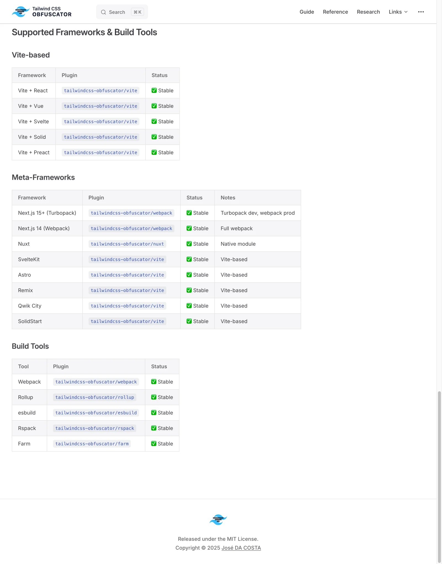Switch to the Reference section
This screenshot has height=564, width=442.
tap(335, 12)
